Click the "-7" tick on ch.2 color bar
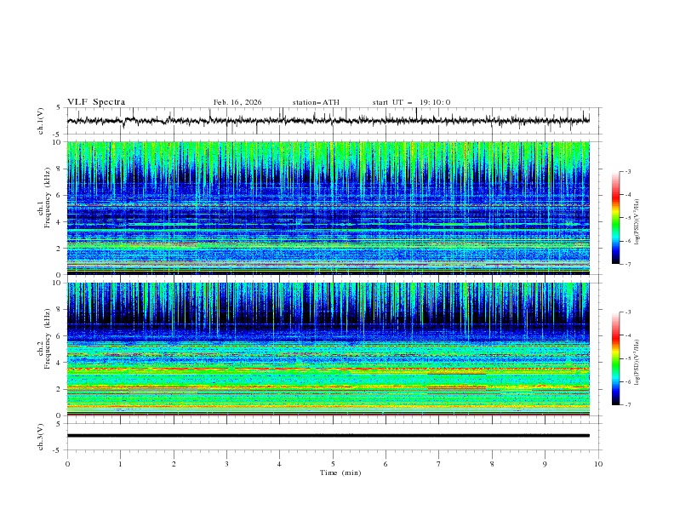This screenshot has height=521, width=674. tap(627, 404)
